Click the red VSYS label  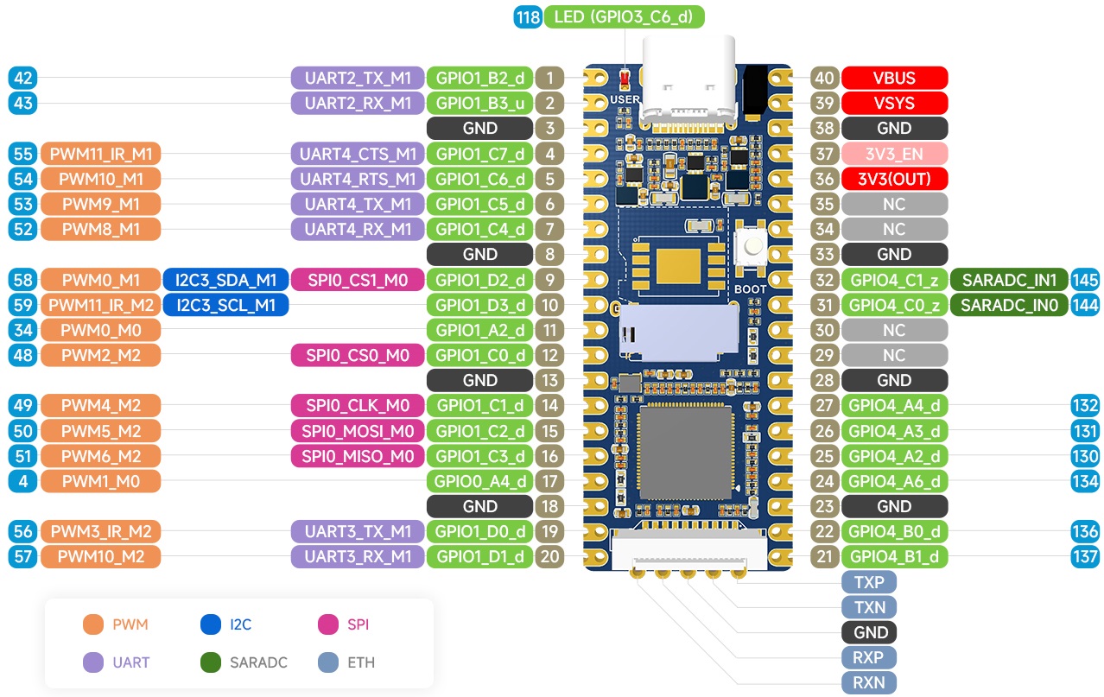tap(894, 103)
